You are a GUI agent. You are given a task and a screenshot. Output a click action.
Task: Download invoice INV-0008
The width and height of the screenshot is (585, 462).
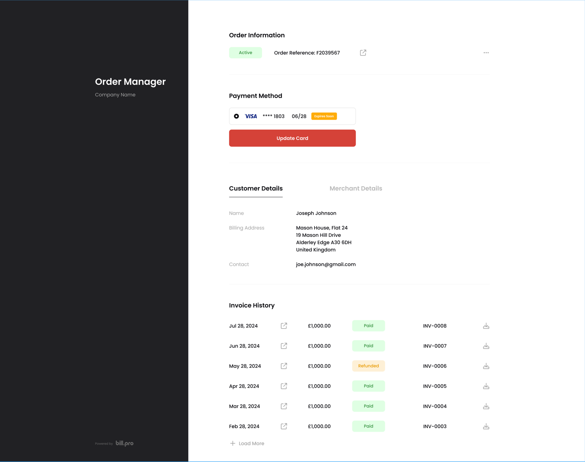click(486, 326)
